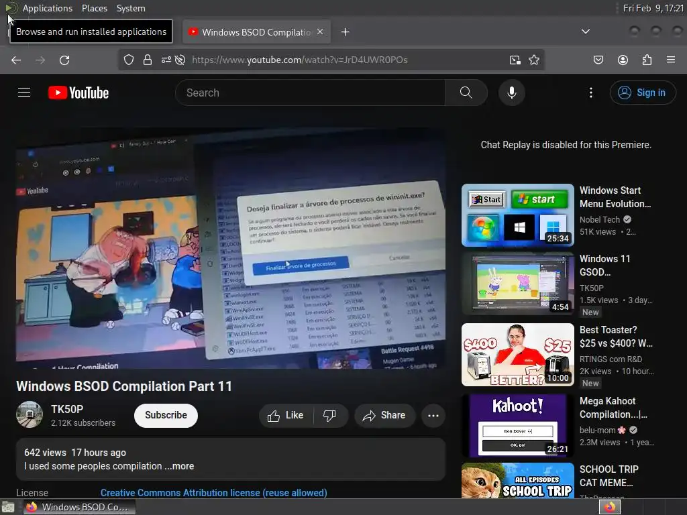Open the shield tracking protection icon

pos(128,60)
